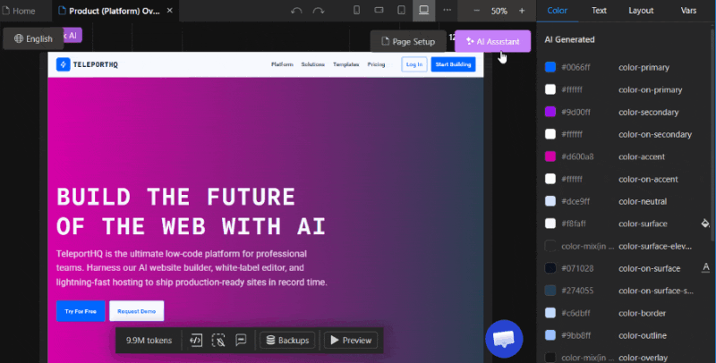716x363 pixels.
Task: Click the color-outline #9bb8ff swatch
Action: click(550, 335)
